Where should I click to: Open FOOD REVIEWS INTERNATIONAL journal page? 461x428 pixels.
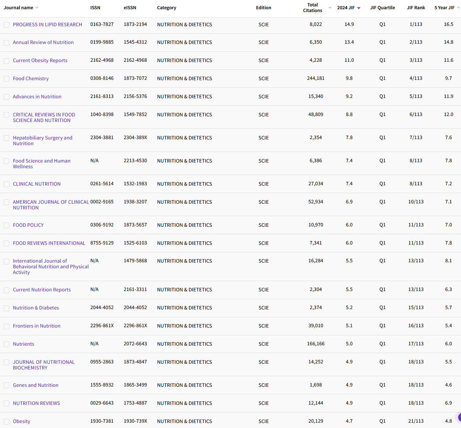(49, 243)
